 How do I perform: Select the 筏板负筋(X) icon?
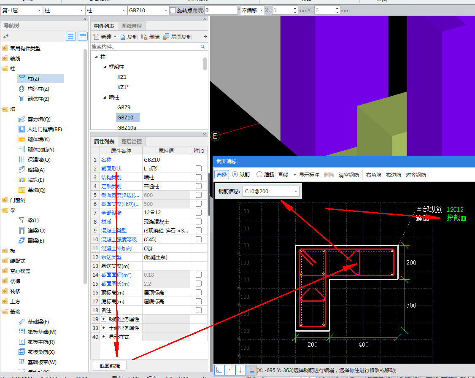pyautogui.click(x=22, y=352)
